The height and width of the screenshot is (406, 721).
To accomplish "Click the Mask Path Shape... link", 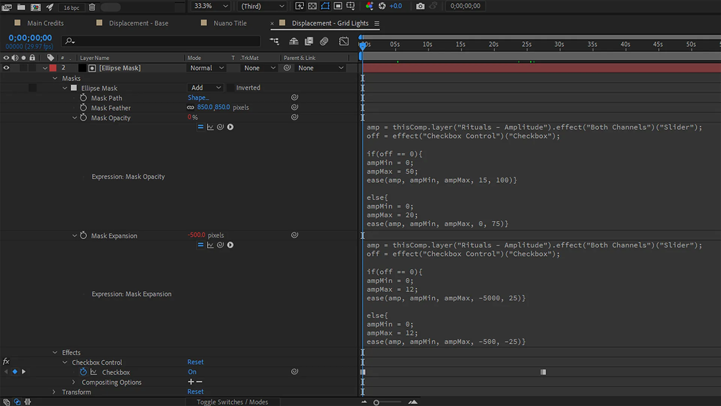I will pos(198,97).
